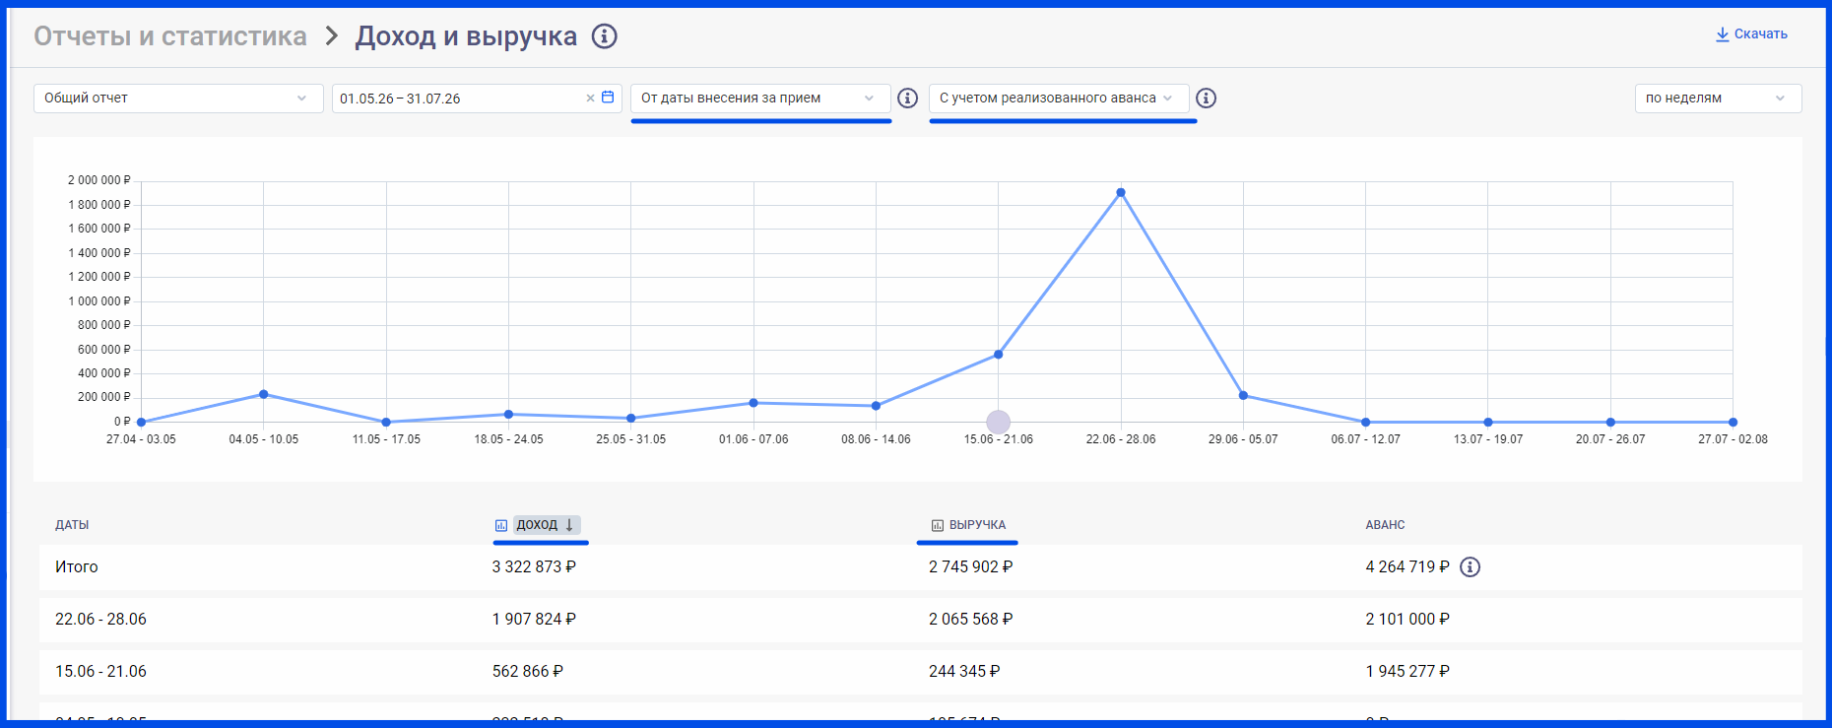Viewport: 1832px width, 728px height.
Task: Click the breadcrumb chevron separator icon
Action: tap(332, 36)
